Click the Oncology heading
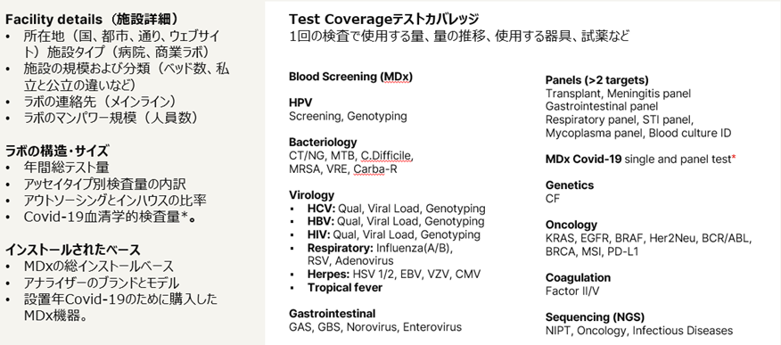The width and height of the screenshot is (781, 345). point(571,225)
